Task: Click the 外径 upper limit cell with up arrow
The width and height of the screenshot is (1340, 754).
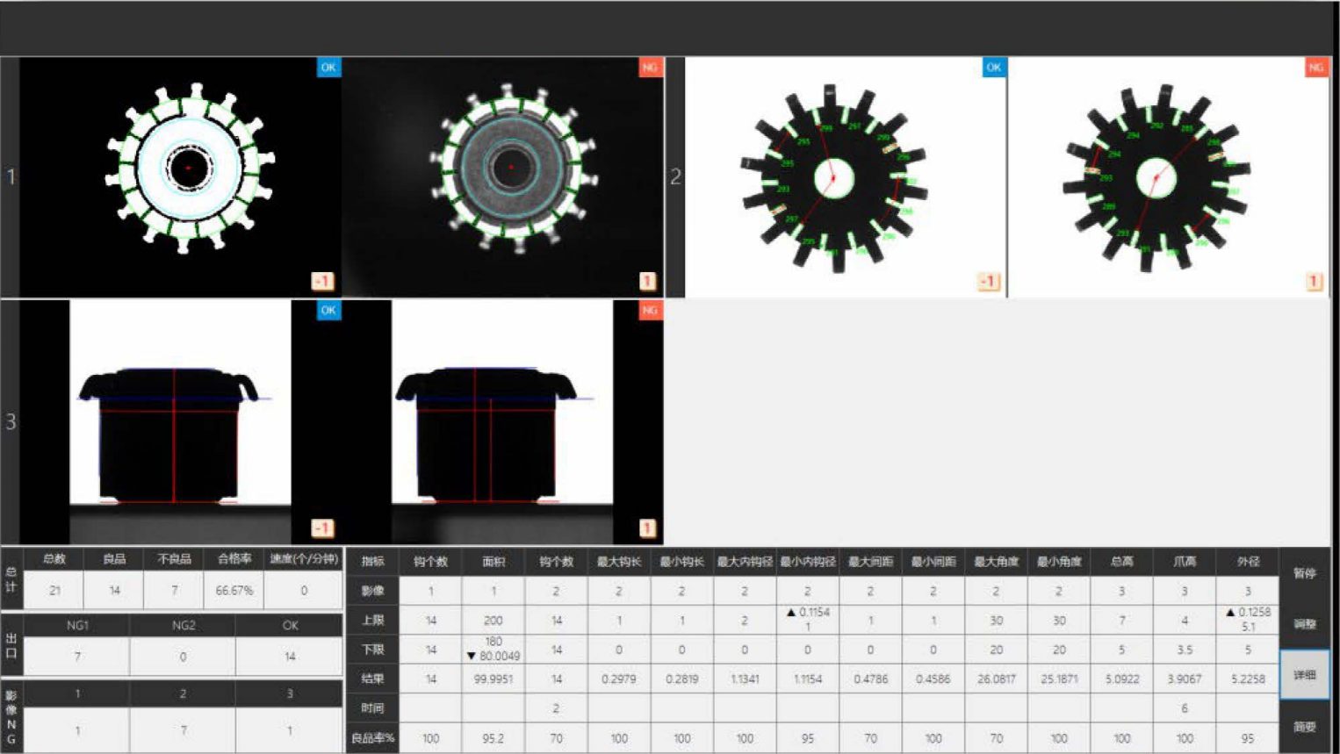Action: tap(1247, 620)
